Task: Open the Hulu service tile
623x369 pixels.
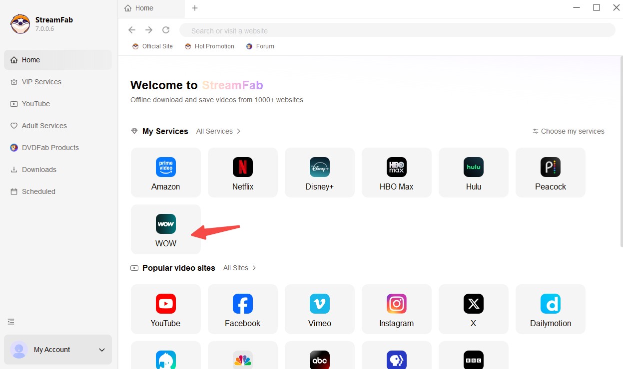Action: (x=473, y=173)
